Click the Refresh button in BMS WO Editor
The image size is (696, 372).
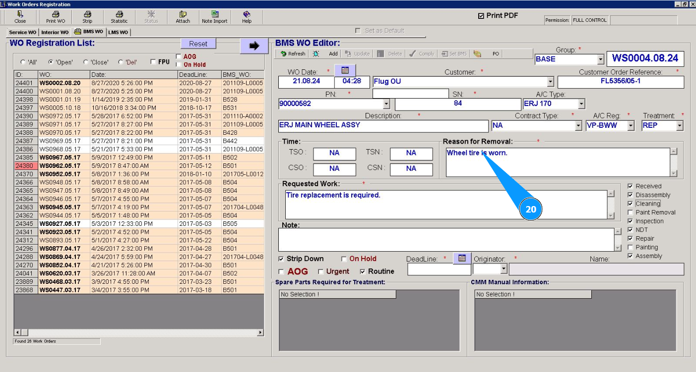(x=293, y=53)
